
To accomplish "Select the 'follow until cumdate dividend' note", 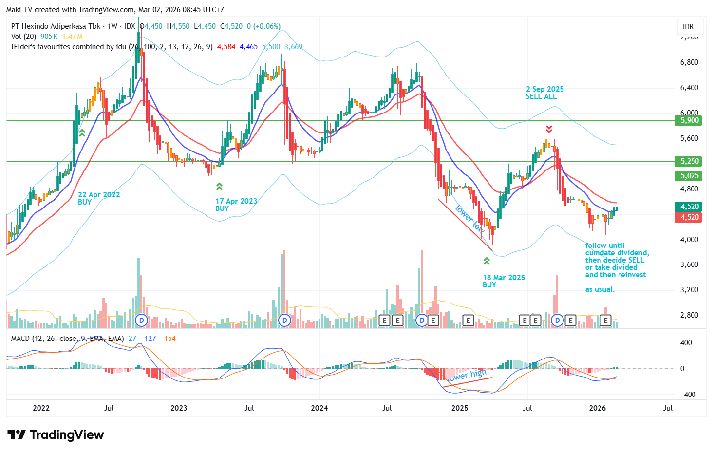I will (x=617, y=267).
